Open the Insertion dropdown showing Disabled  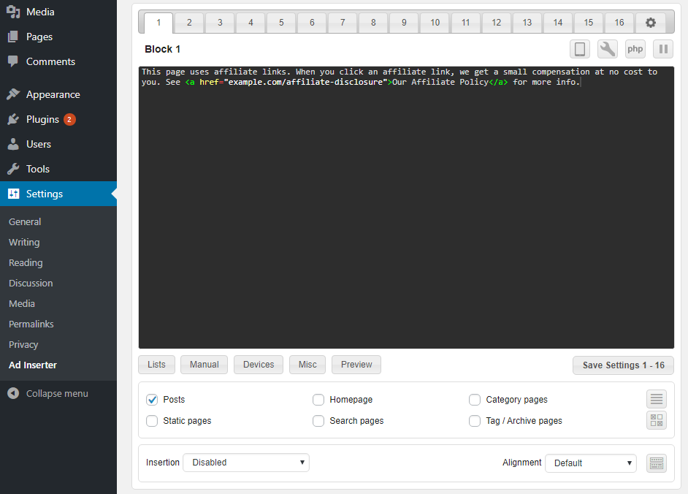tap(246, 463)
